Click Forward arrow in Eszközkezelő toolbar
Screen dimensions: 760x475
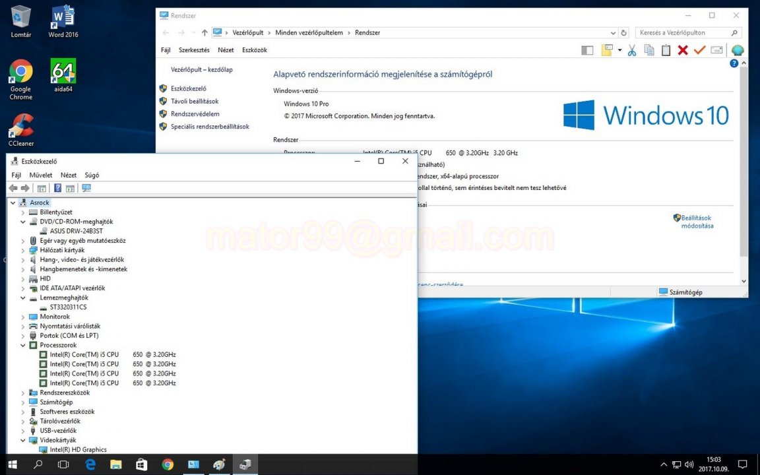pyautogui.click(x=25, y=188)
